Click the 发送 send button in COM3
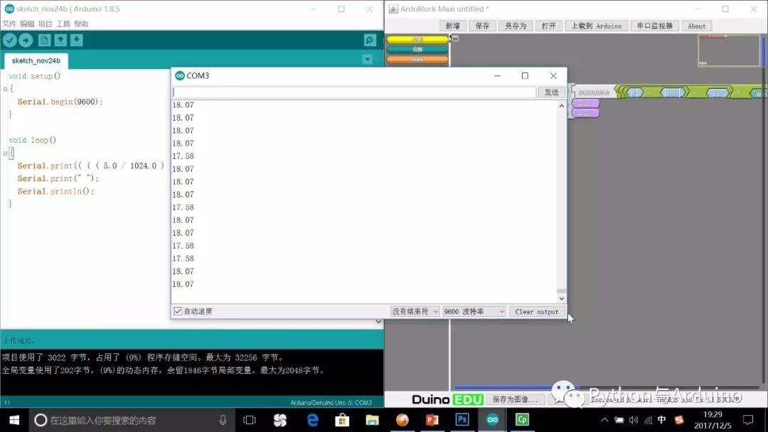The height and width of the screenshot is (432, 768). pyautogui.click(x=552, y=92)
